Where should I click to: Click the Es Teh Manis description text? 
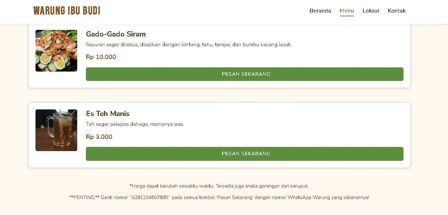click(135, 124)
